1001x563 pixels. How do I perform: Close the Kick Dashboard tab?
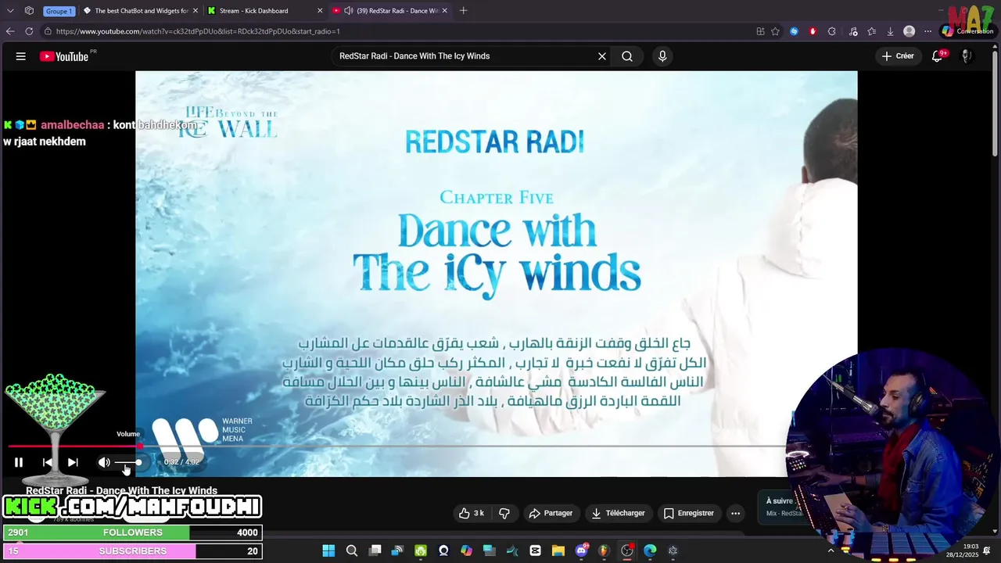(320, 11)
